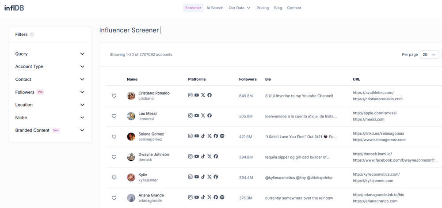Screen dimensions: 442x208
Task: Open Selena Gomez's Instagram icon
Action: [x=190, y=136]
